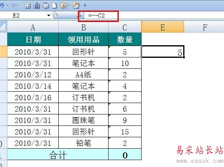The height and width of the screenshot is (167, 224).
Task: Click the stacked table grid icon
Action: click(x=46, y=6)
